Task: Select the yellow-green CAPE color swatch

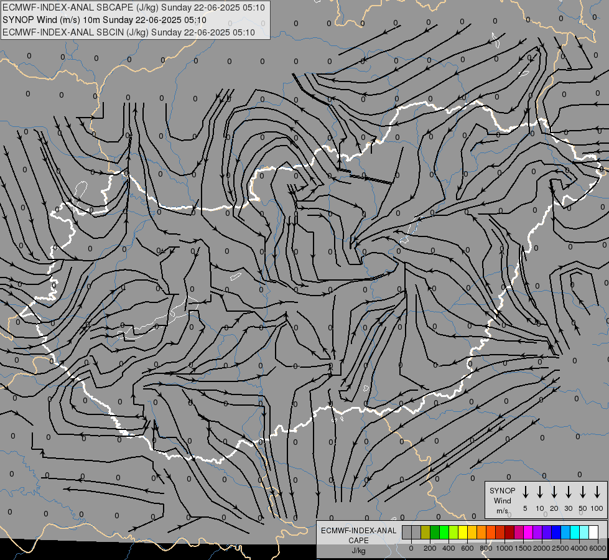Action: [453, 533]
